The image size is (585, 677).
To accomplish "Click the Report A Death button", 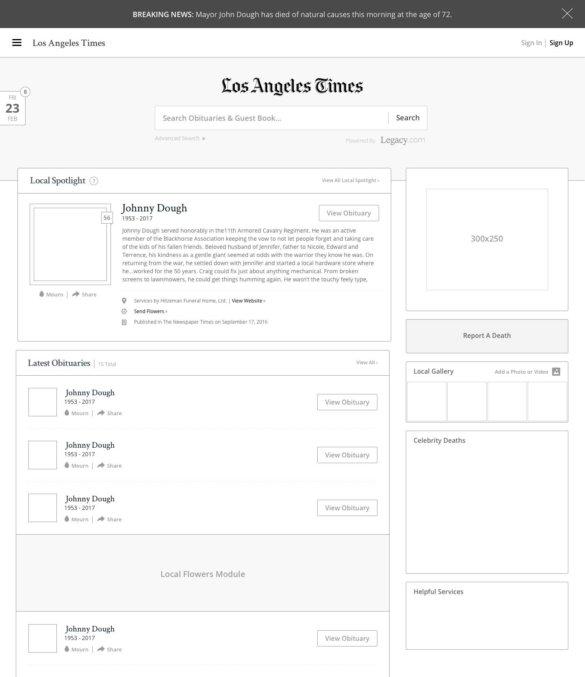I will 487,336.
